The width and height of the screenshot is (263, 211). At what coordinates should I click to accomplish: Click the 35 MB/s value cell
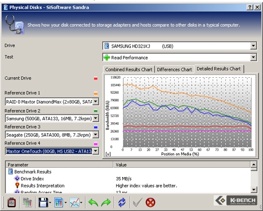click(x=124, y=179)
